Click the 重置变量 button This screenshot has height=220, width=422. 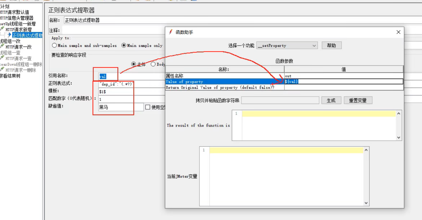(x=358, y=100)
